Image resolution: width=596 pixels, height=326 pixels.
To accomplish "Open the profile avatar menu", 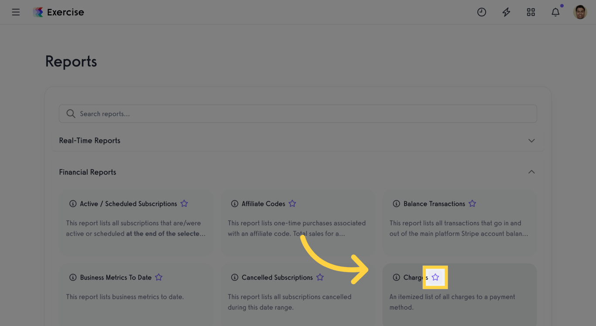I will pos(580,12).
